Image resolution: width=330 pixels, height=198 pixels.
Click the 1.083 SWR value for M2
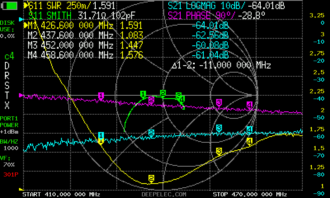pos(132,35)
